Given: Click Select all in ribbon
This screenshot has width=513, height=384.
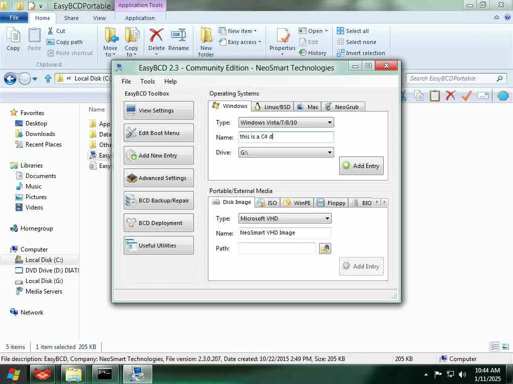Looking at the screenshot, I should [x=353, y=31].
